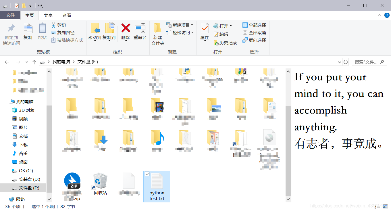Select Network (网络) in sidebar
This screenshot has height=211, width=391.
point(17,199)
